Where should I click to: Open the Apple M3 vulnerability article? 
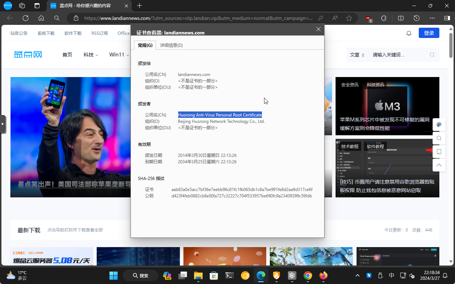tap(385, 124)
